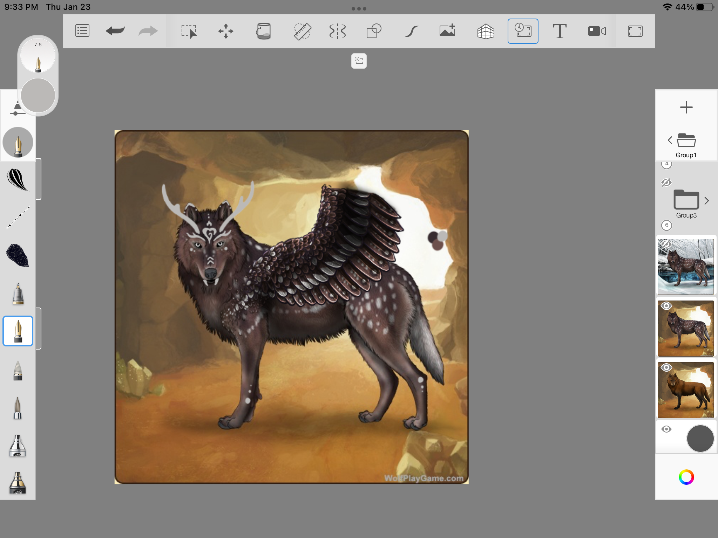Tap the battery indicator in status bar
Viewport: 718px width, 538px height.
tap(705, 7)
